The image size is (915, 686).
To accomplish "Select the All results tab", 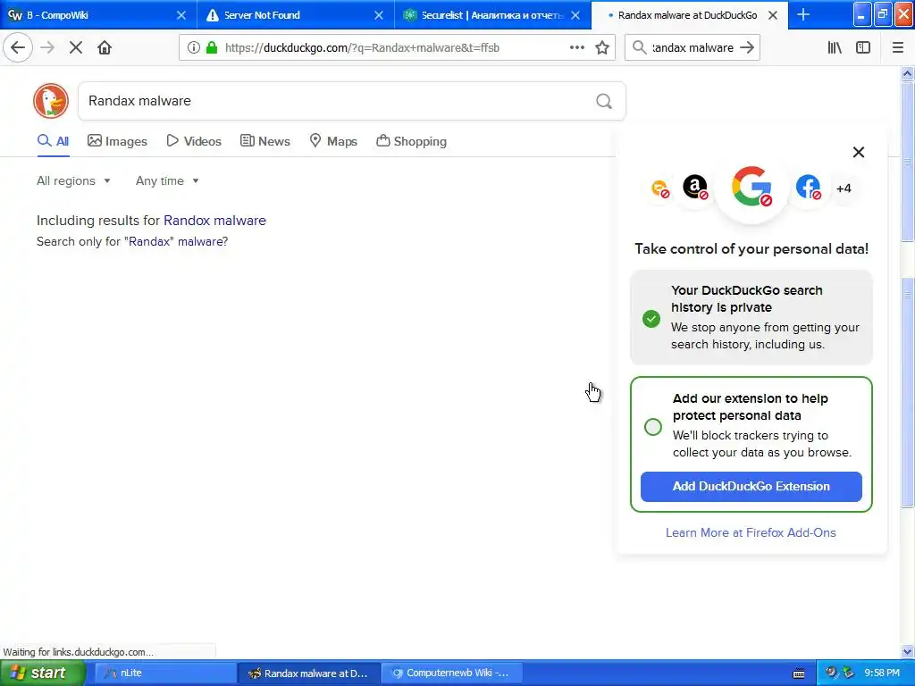I will [53, 141].
